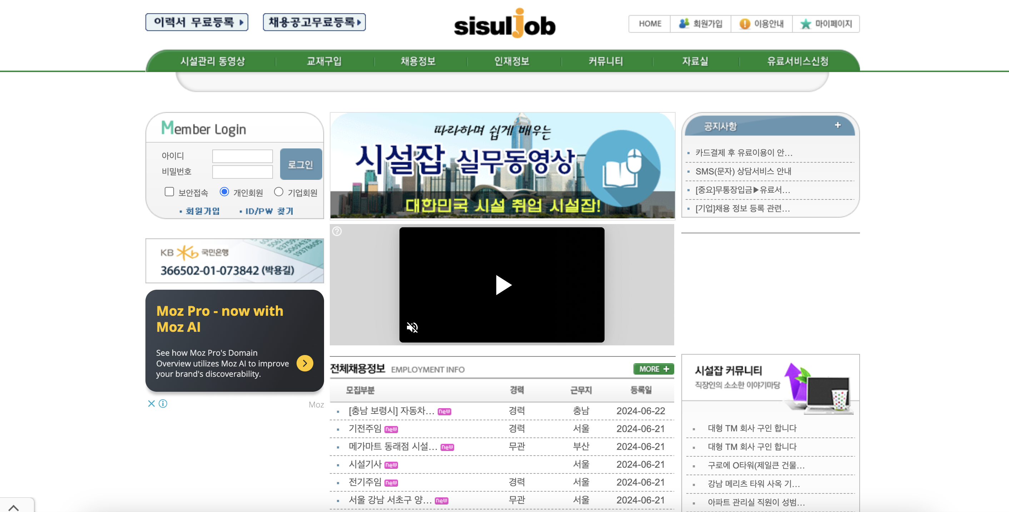Screen dimensions: 1009x512
Task: Open the help question-mark icon above the video
Action: pyautogui.click(x=337, y=231)
